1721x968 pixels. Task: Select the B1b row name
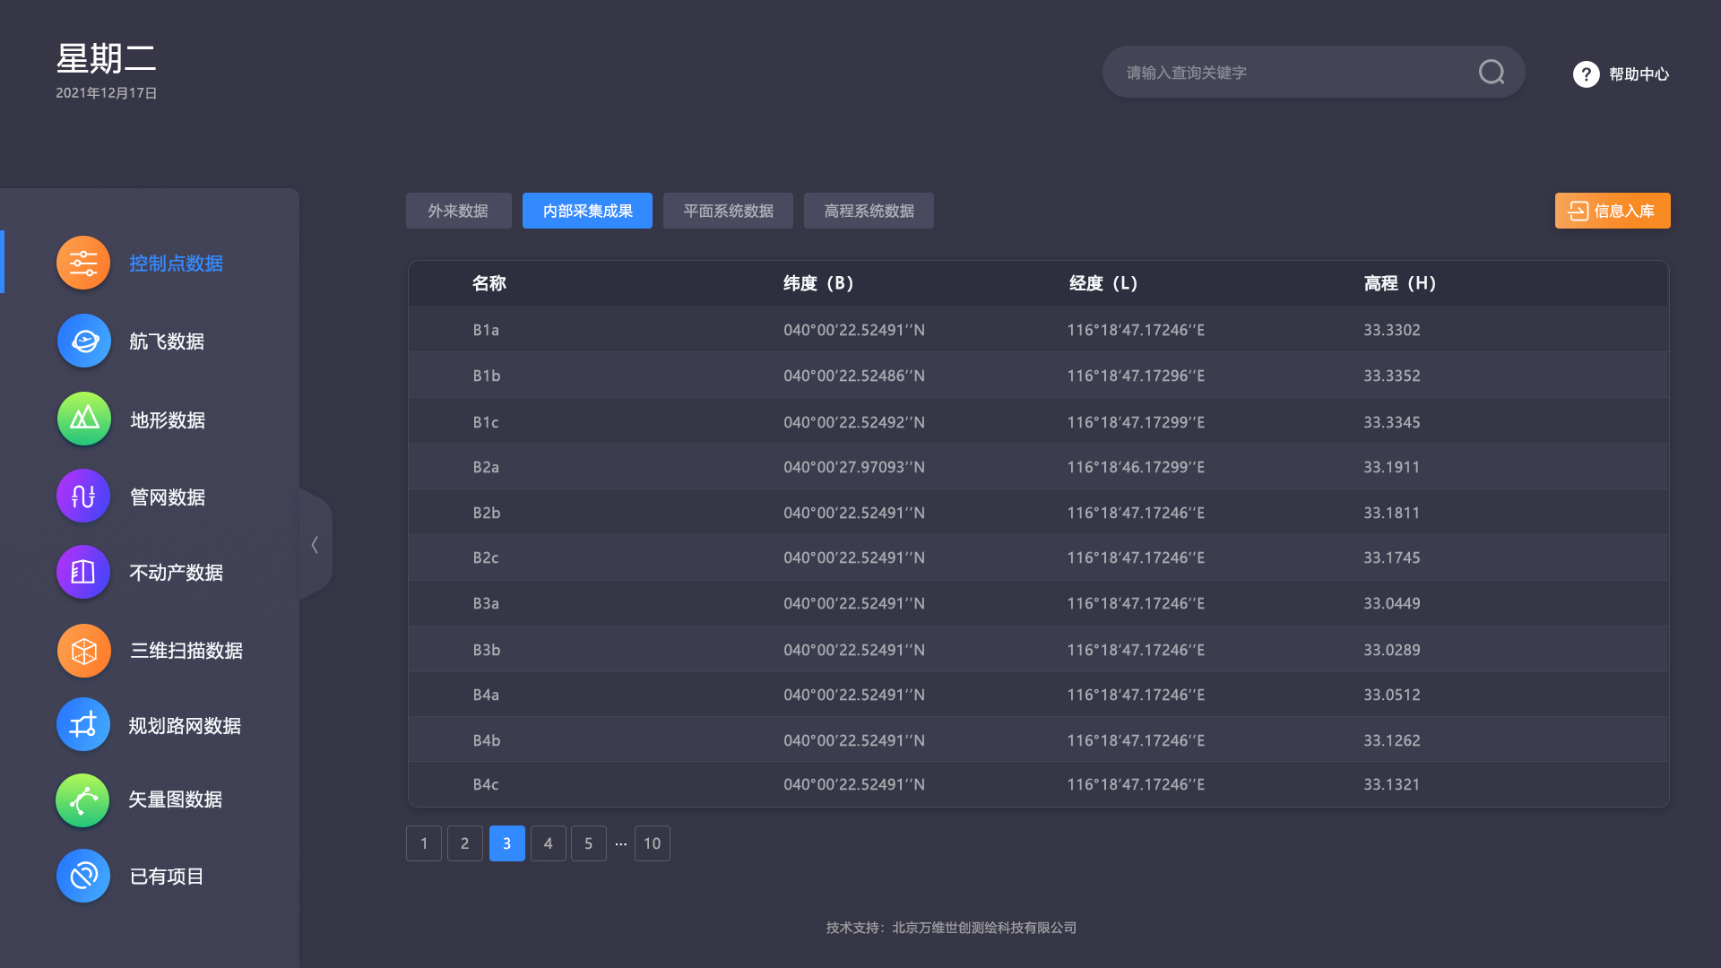point(487,376)
